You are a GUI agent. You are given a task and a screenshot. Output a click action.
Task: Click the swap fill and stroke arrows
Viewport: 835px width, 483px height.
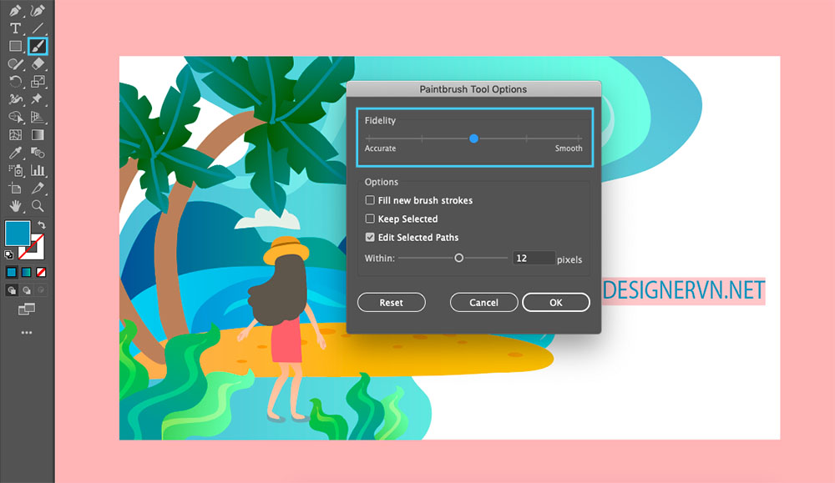pyautogui.click(x=41, y=225)
